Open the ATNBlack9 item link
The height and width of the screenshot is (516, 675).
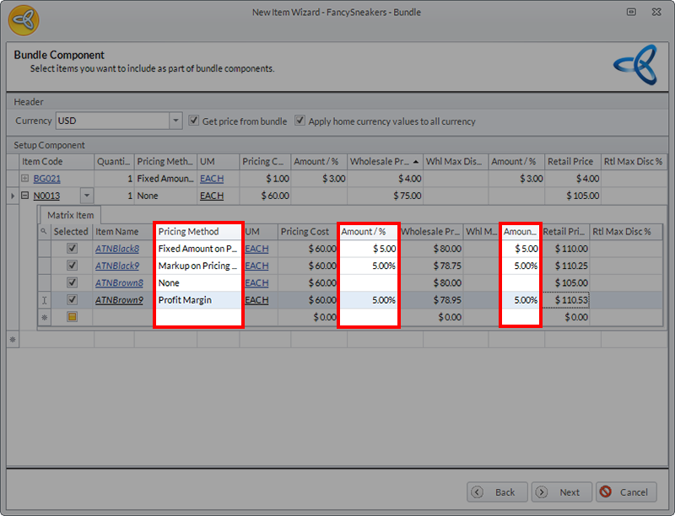(x=117, y=266)
